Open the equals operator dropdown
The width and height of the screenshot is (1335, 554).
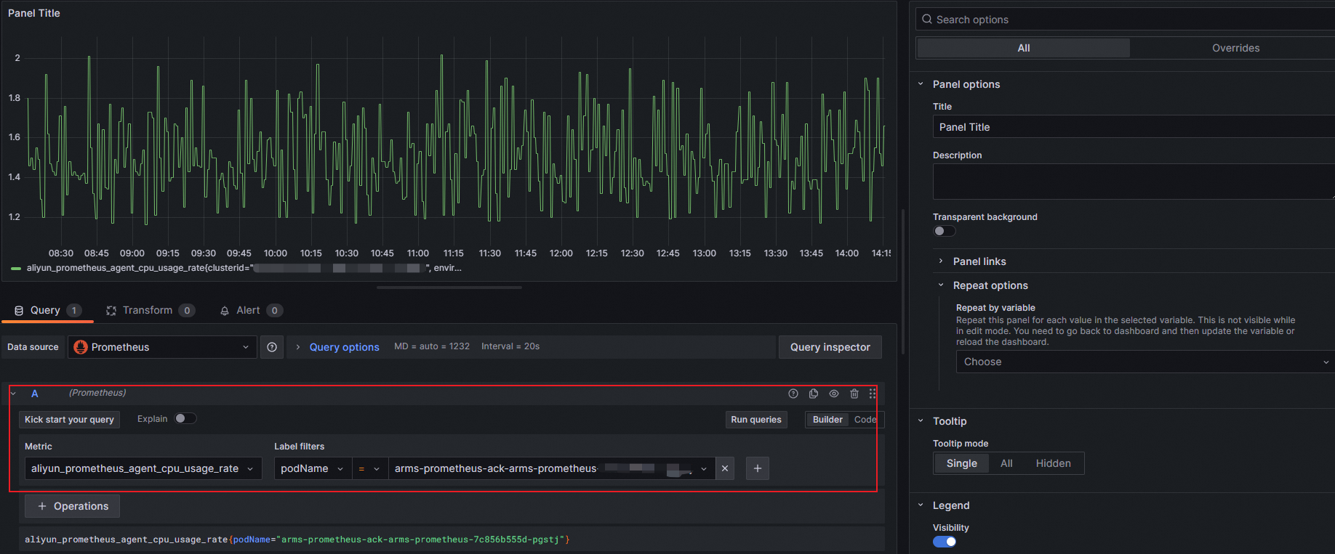[370, 468]
